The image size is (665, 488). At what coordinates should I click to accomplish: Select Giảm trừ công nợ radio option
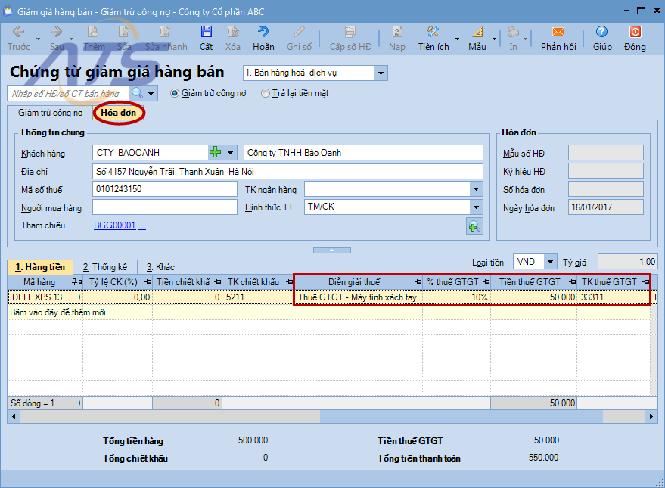click(x=176, y=94)
